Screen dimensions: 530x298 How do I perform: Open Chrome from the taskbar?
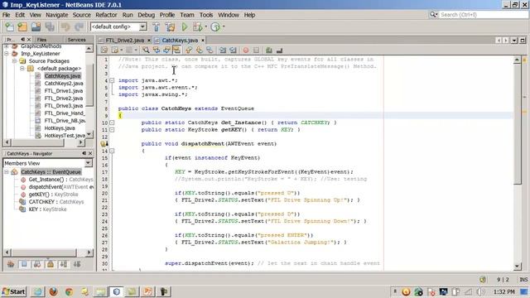click(x=69, y=291)
